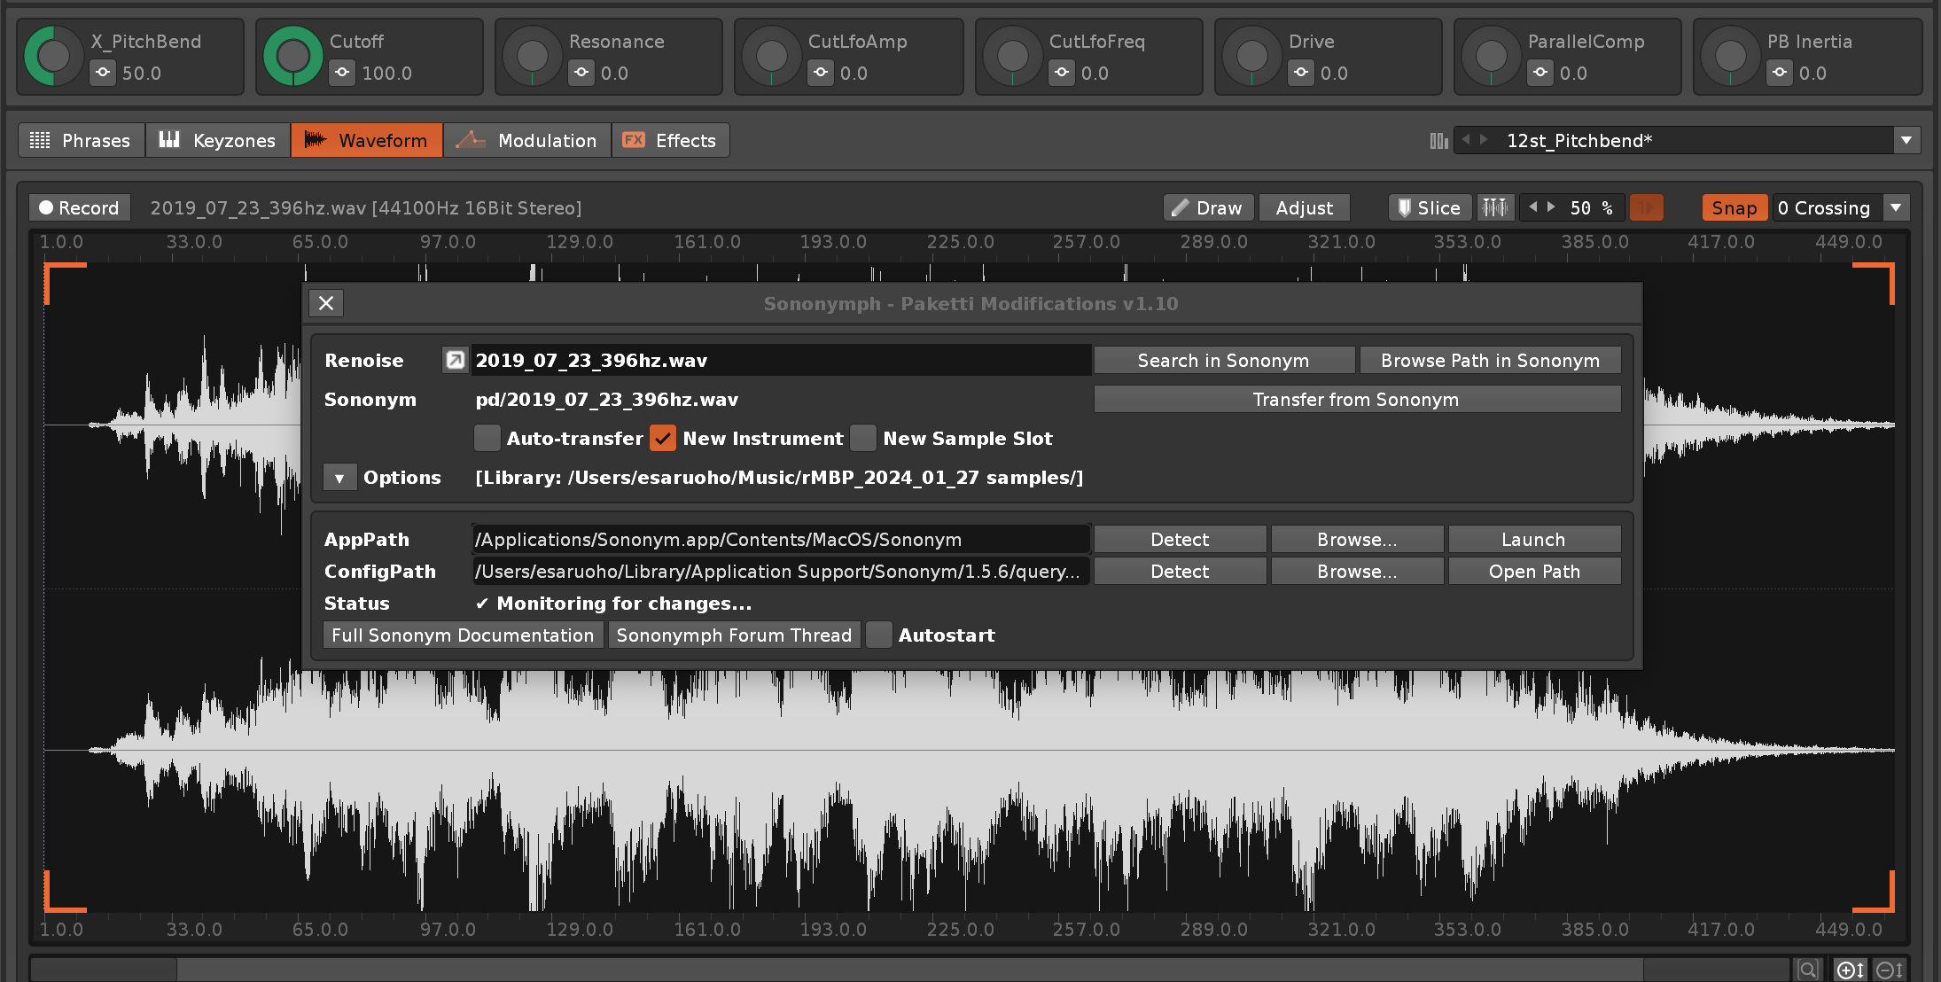Click the Resonance macro mapping icon

click(581, 73)
